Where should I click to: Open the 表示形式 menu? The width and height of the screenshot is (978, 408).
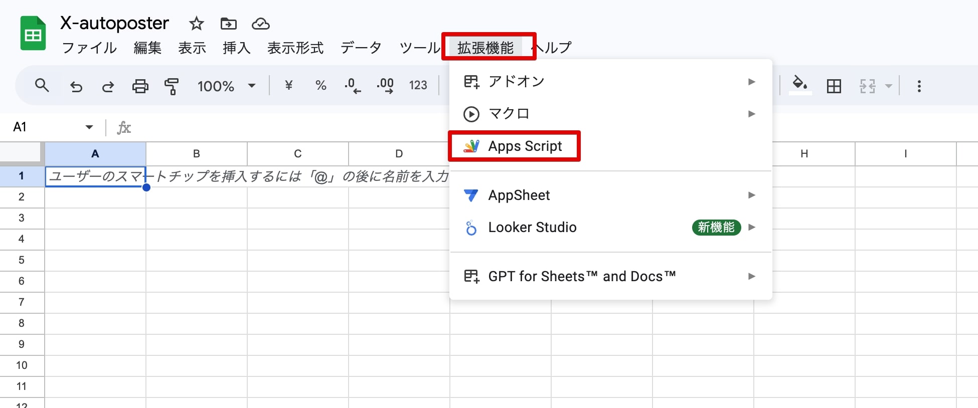pyautogui.click(x=295, y=48)
